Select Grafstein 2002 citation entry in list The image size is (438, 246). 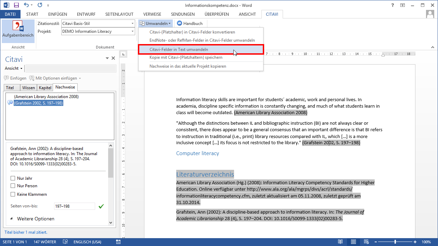coord(38,103)
